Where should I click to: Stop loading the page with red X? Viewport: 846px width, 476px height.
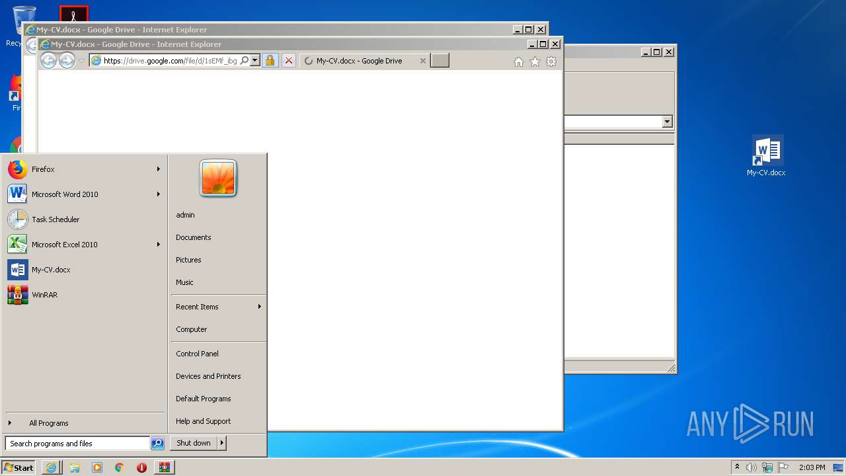(288, 61)
